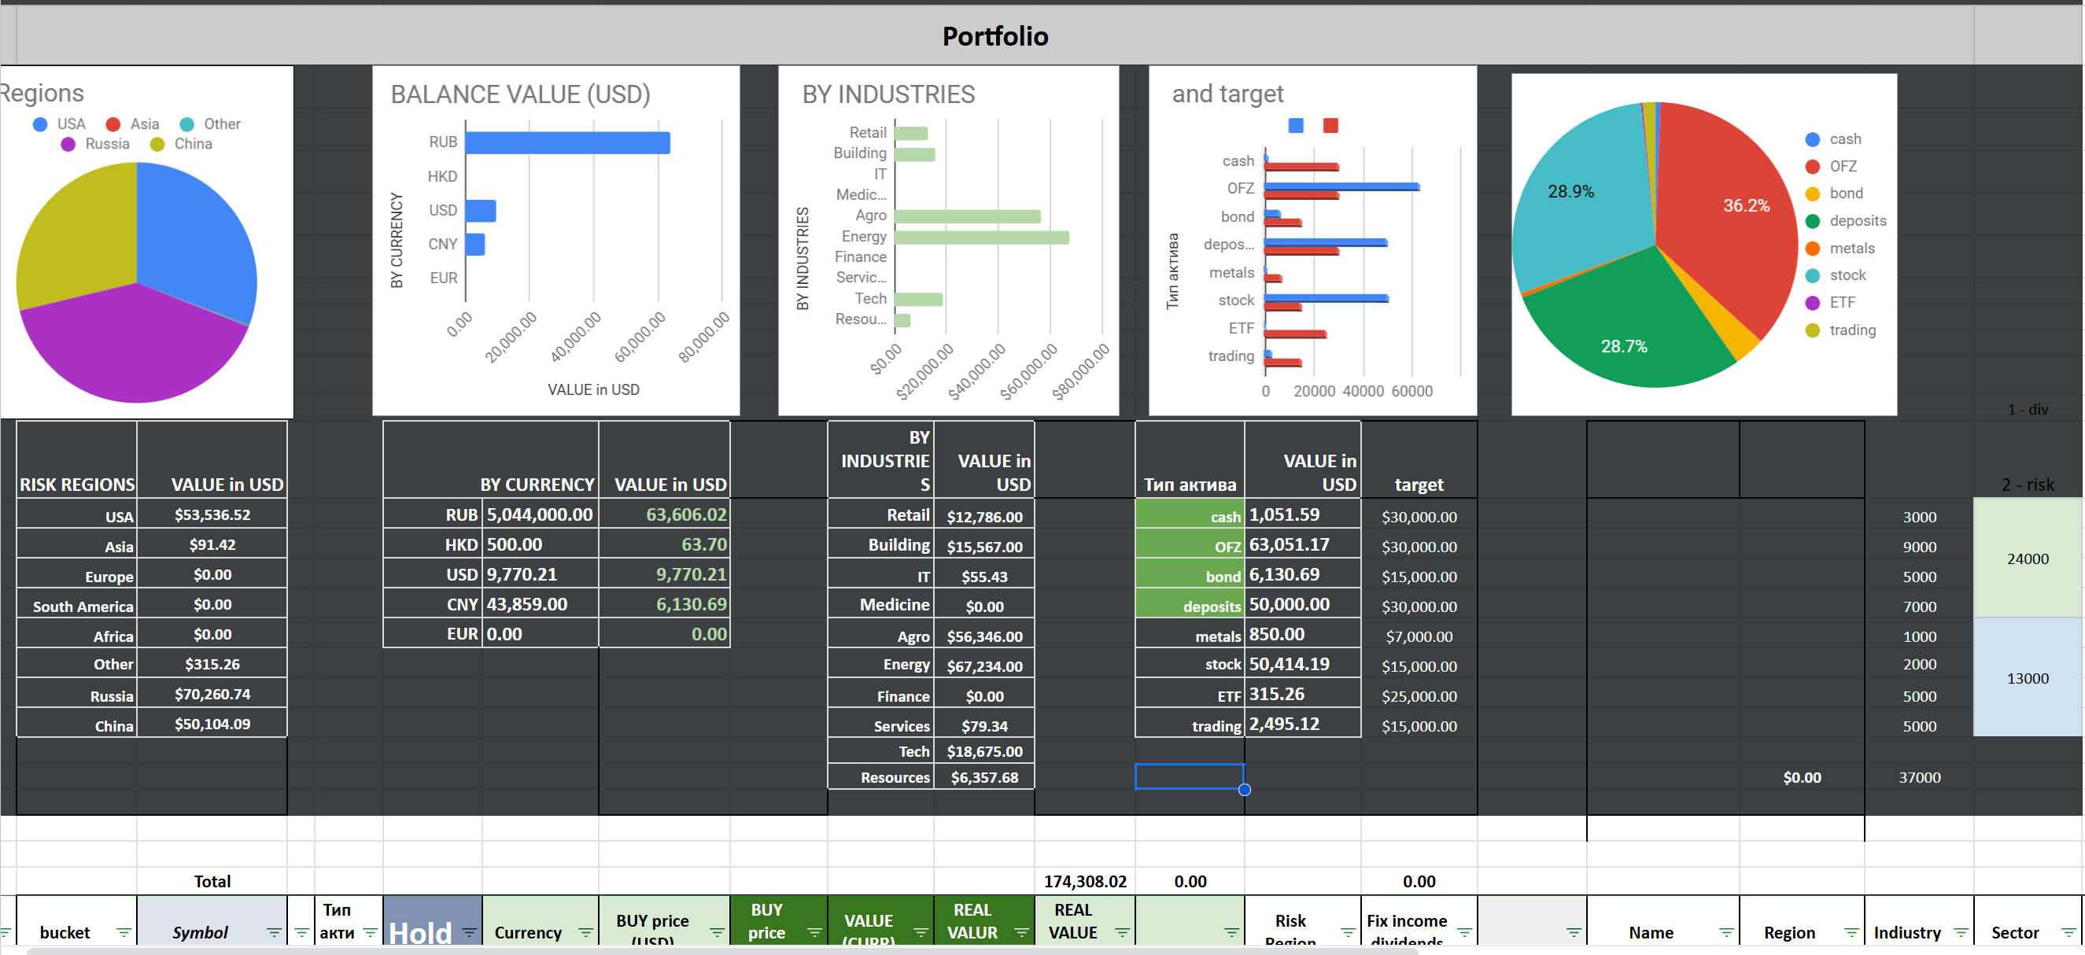Image resolution: width=2085 pixels, height=955 pixels.
Task: Click the Region column filter icon
Action: point(1851,932)
